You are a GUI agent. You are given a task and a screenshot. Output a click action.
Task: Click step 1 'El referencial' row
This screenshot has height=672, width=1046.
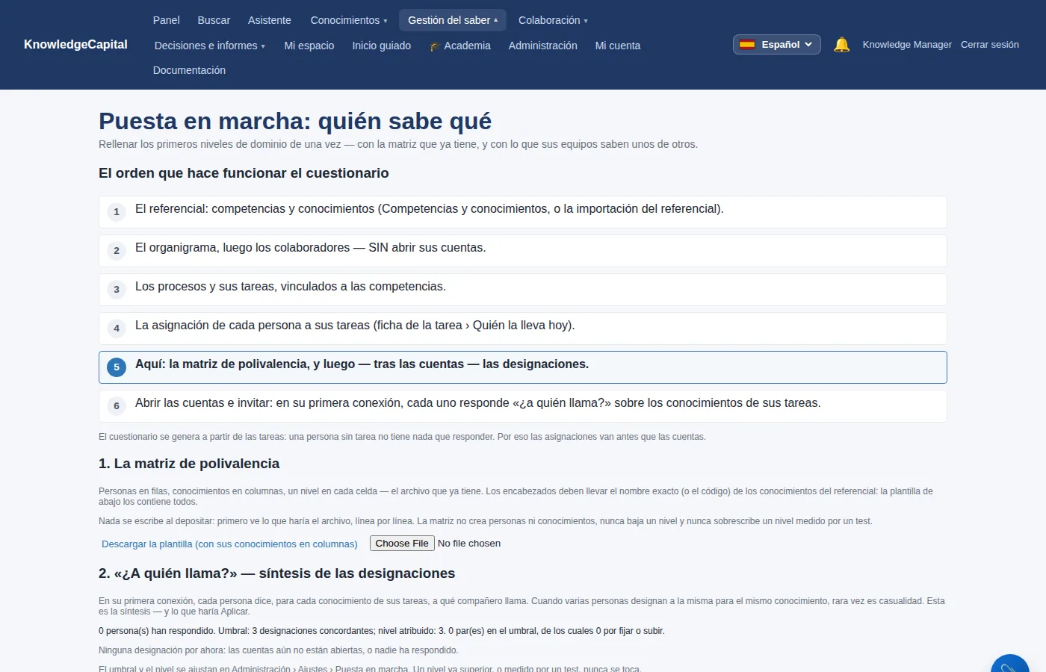pyautogui.click(x=523, y=212)
